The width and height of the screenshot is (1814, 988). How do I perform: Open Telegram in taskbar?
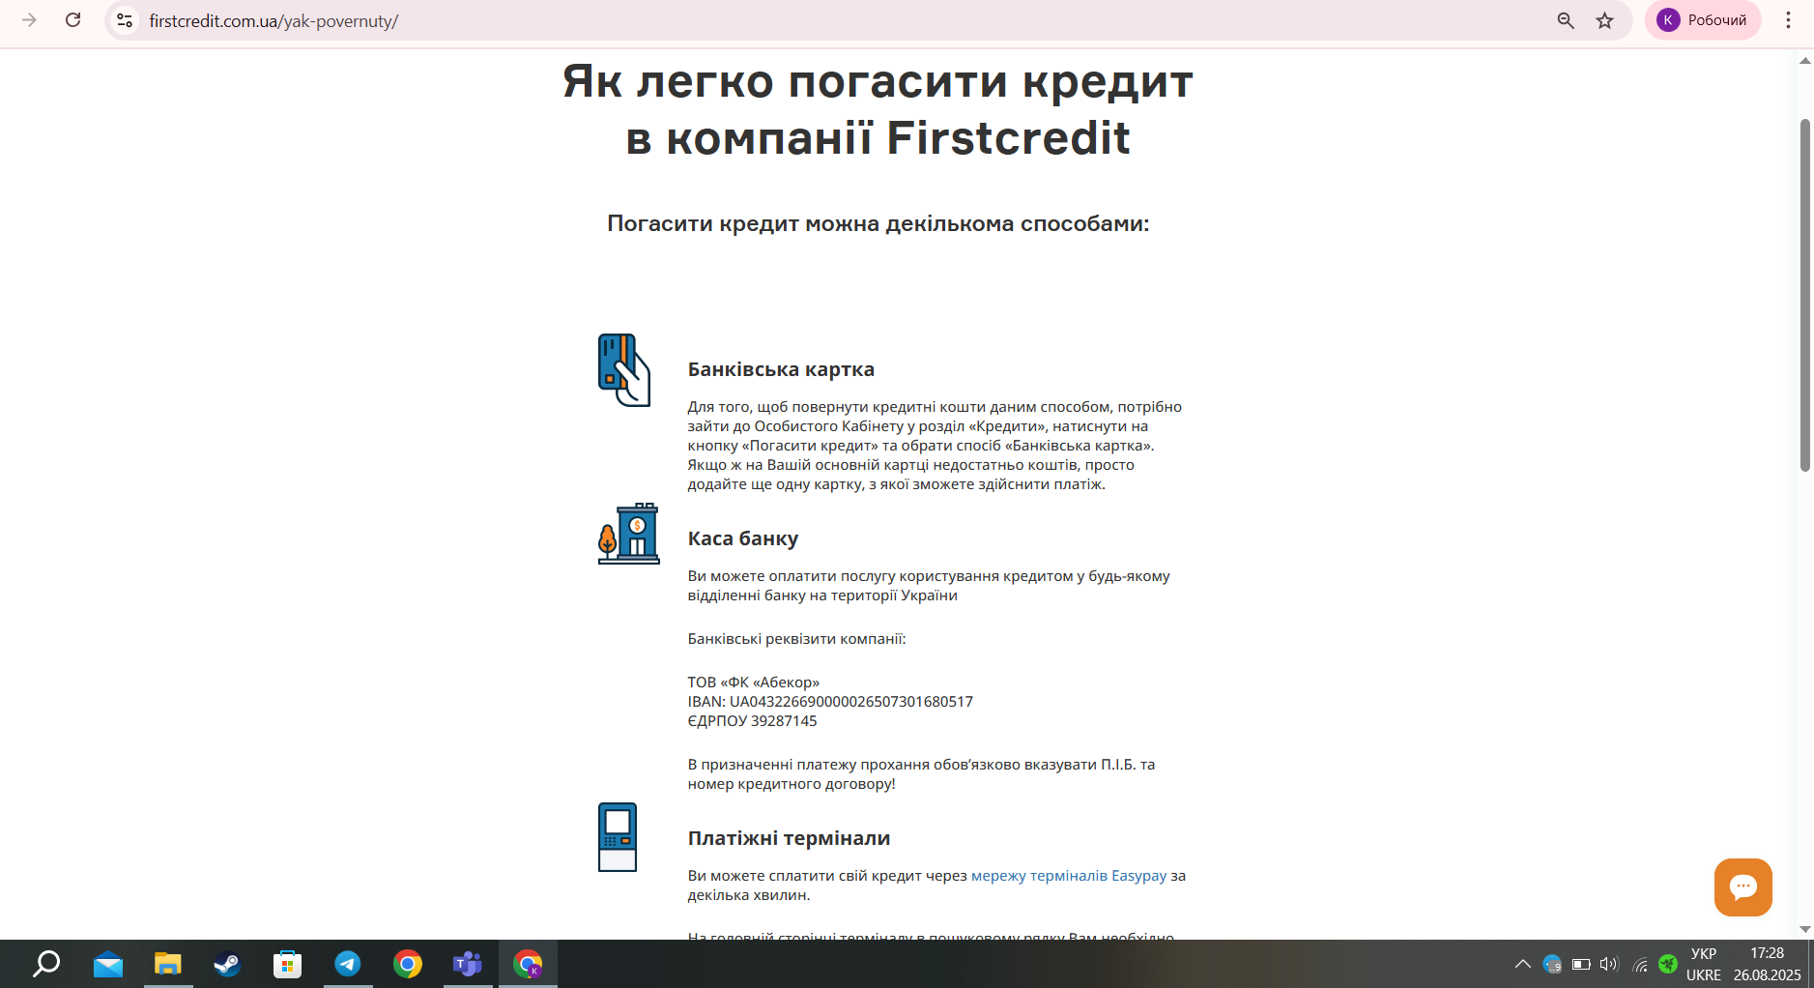pos(348,964)
